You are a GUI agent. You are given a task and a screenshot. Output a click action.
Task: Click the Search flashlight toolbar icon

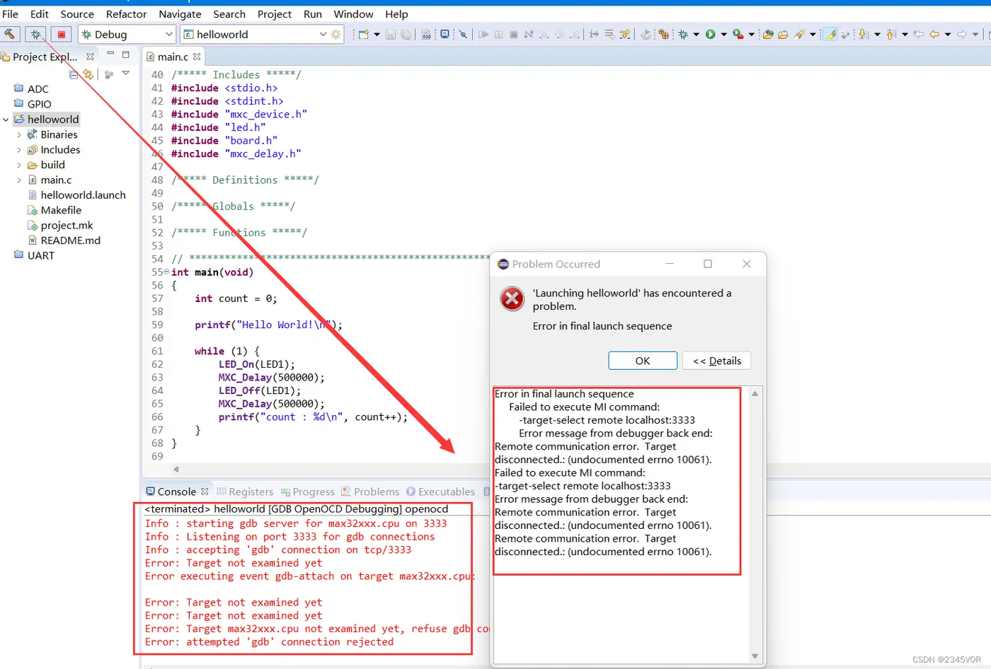click(799, 34)
